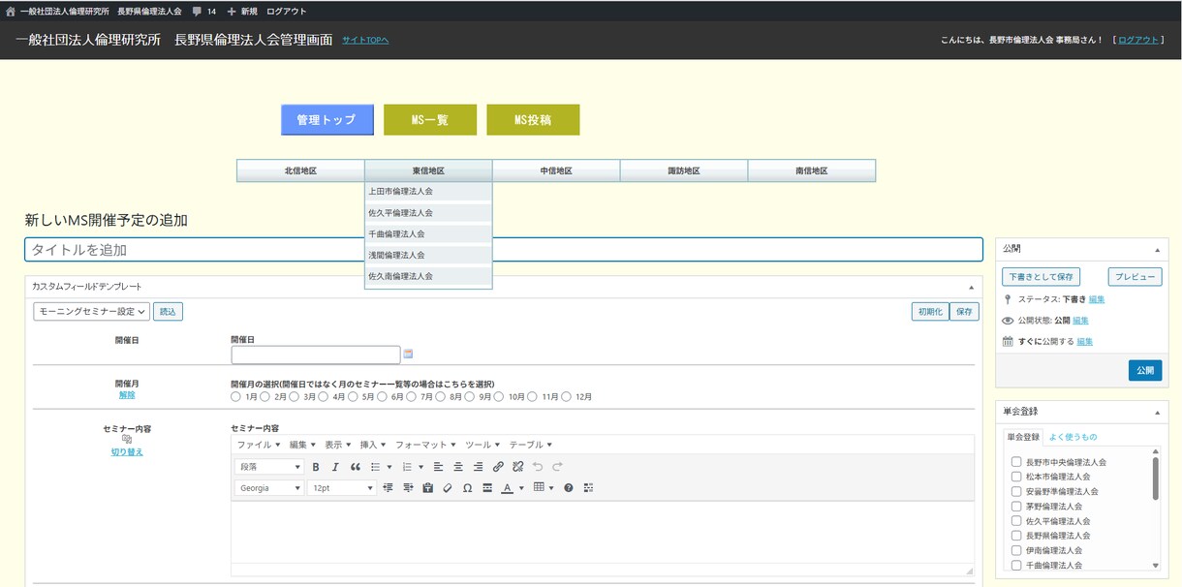Click the 開催日 date input field

coord(316,355)
